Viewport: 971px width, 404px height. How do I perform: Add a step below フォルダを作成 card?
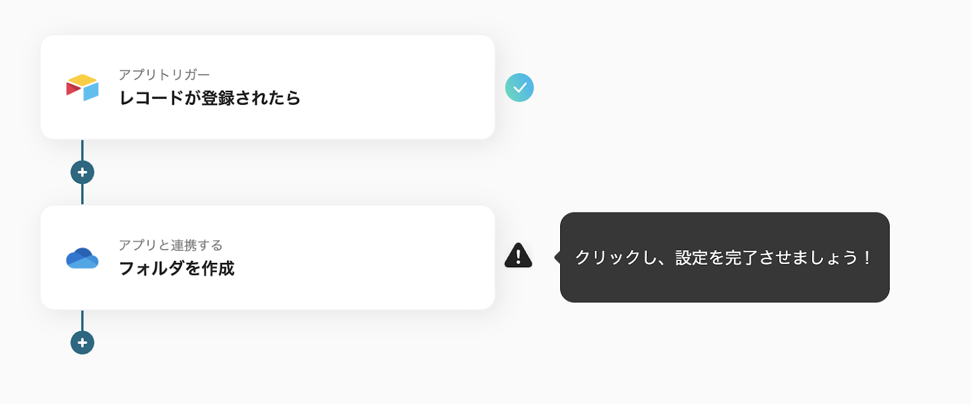point(83,343)
